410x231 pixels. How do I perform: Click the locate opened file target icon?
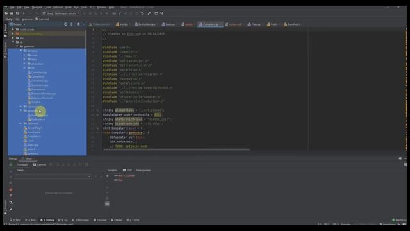click(x=65, y=24)
